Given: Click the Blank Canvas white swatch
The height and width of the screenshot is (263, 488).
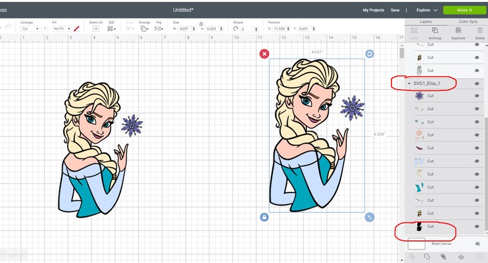Looking at the screenshot, I should click(x=417, y=244).
